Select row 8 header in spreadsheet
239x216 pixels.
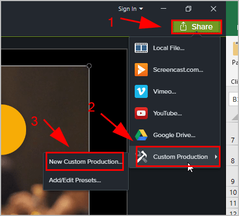(x=232, y=161)
